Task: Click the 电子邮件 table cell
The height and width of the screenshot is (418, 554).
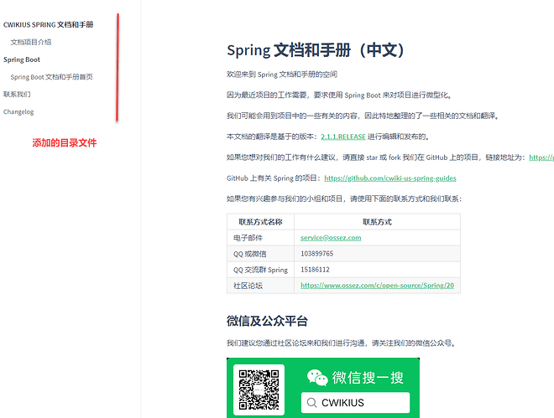Action: pyautogui.click(x=260, y=238)
